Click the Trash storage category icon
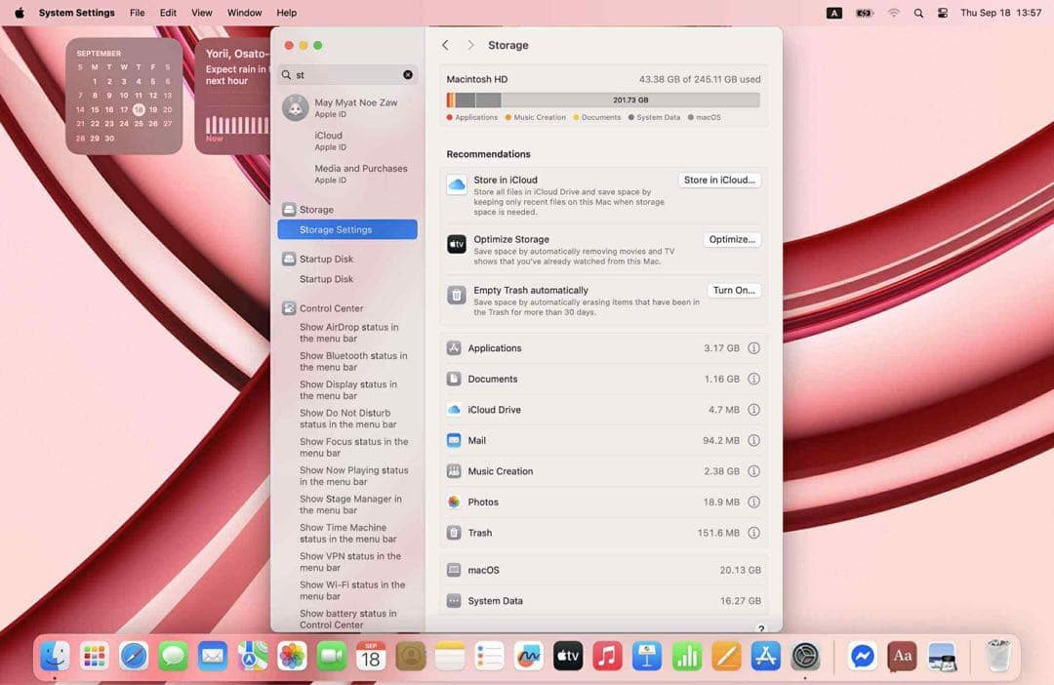The image size is (1054, 685). tap(455, 533)
